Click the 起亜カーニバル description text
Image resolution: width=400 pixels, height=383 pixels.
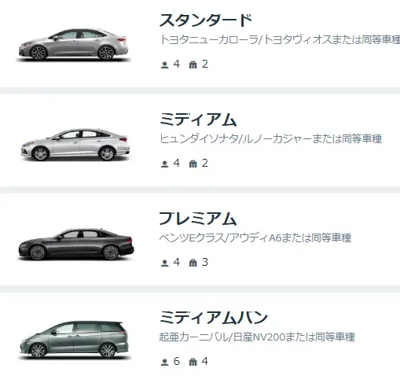[x=257, y=337]
